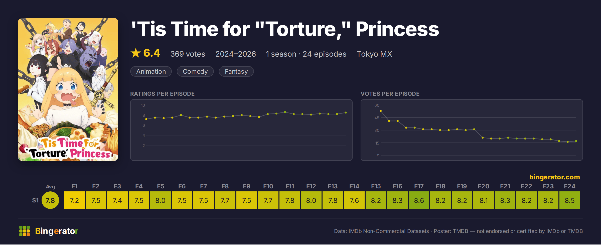This screenshot has height=245, width=601.
Task: Click the S1 season row label
Action: [x=35, y=200]
